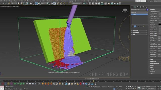Click the Select Object tool icon

tap(19, 3)
